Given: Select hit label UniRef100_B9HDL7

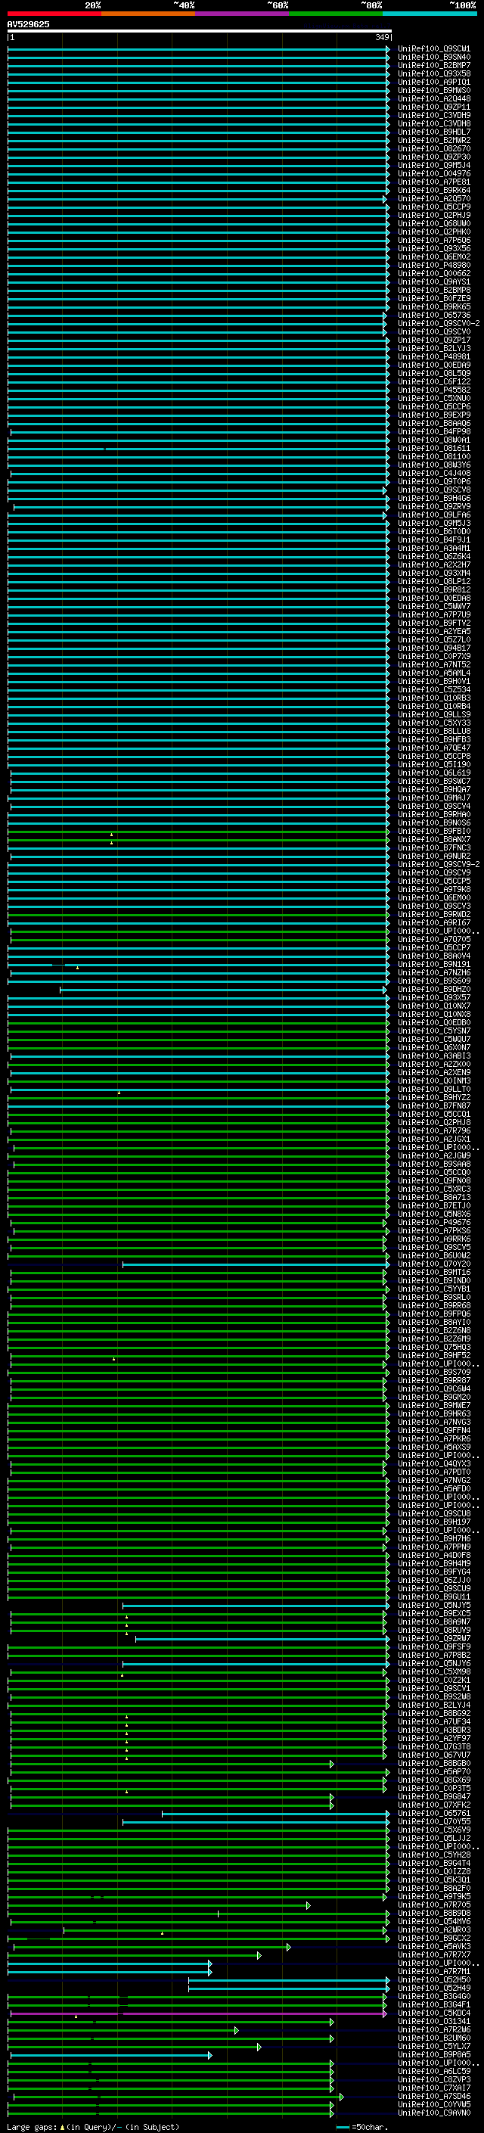Looking at the screenshot, I should point(434,132).
